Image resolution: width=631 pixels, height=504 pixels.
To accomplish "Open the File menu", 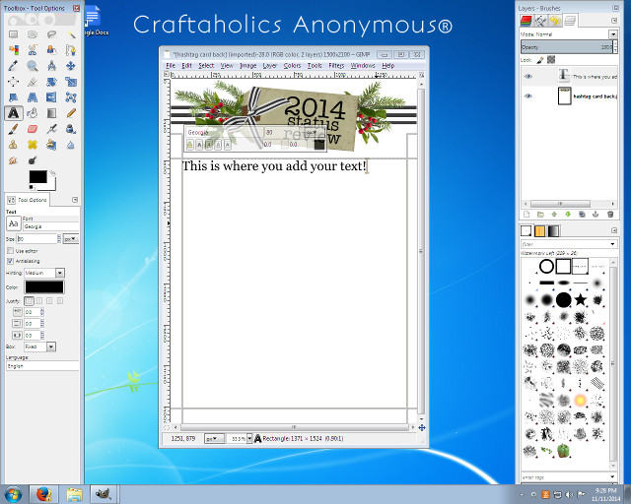I will pyautogui.click(x=171, y=66).
